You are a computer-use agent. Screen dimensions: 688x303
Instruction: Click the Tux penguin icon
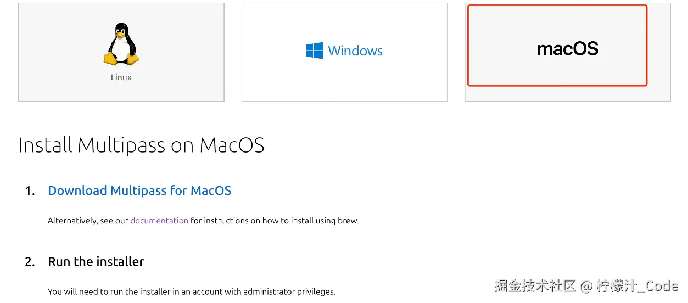[x=121, y=44]
